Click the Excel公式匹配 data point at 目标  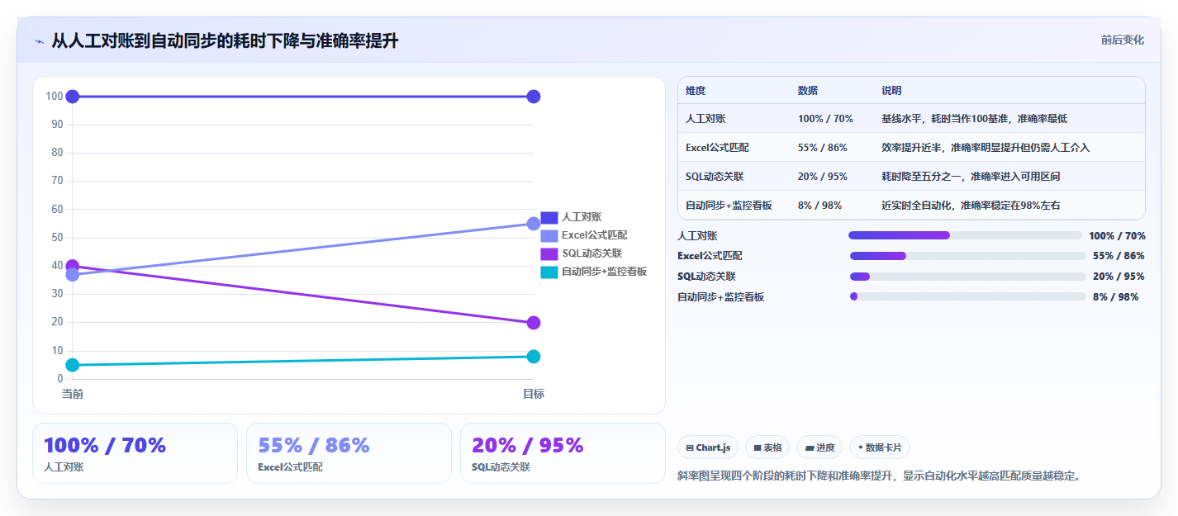[534, 224]
